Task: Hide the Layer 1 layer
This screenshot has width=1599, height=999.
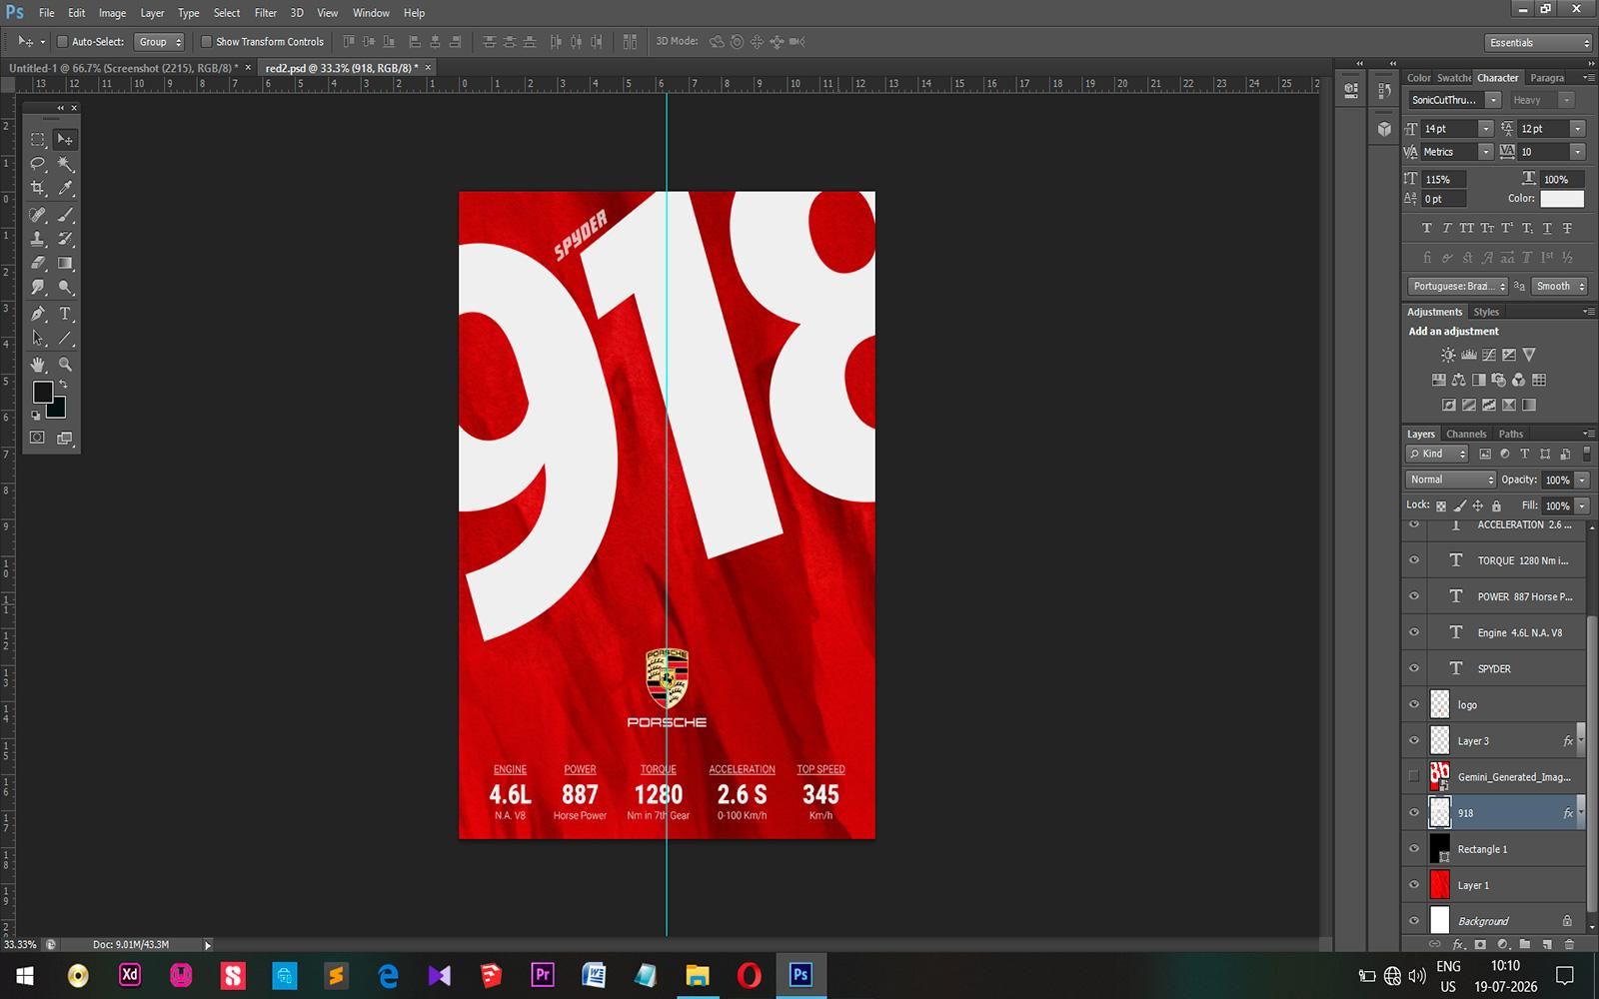Action: [1414, 885]
